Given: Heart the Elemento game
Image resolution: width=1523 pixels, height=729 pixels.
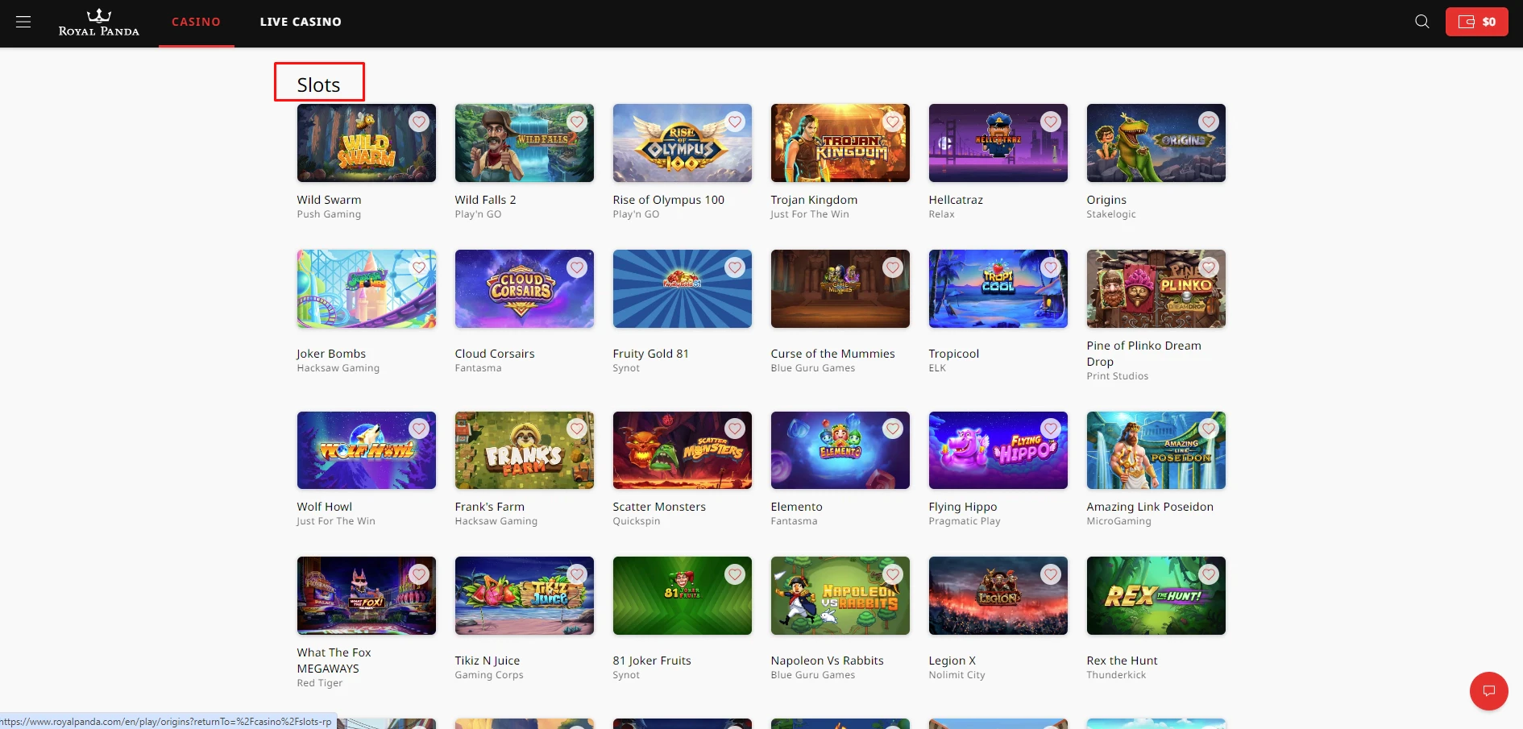Looking at the screenshot, I should pyautogui.click(x=893, y=429).
